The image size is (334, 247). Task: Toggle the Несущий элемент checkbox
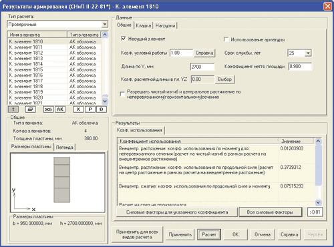(124, 39)
